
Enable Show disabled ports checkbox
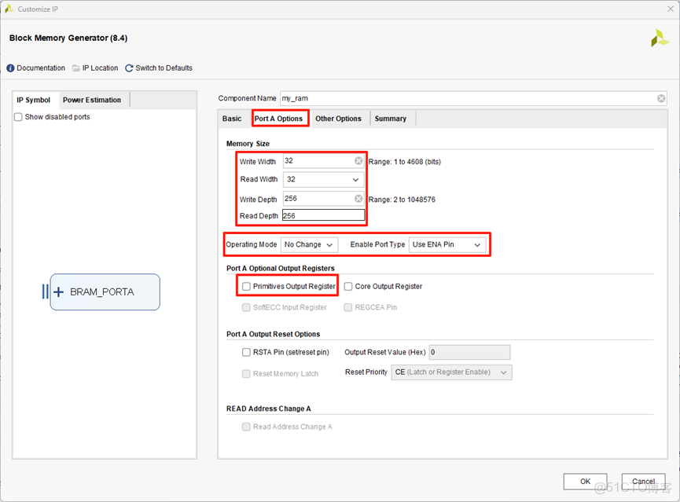pyautogui.click(x=19, y=117)
